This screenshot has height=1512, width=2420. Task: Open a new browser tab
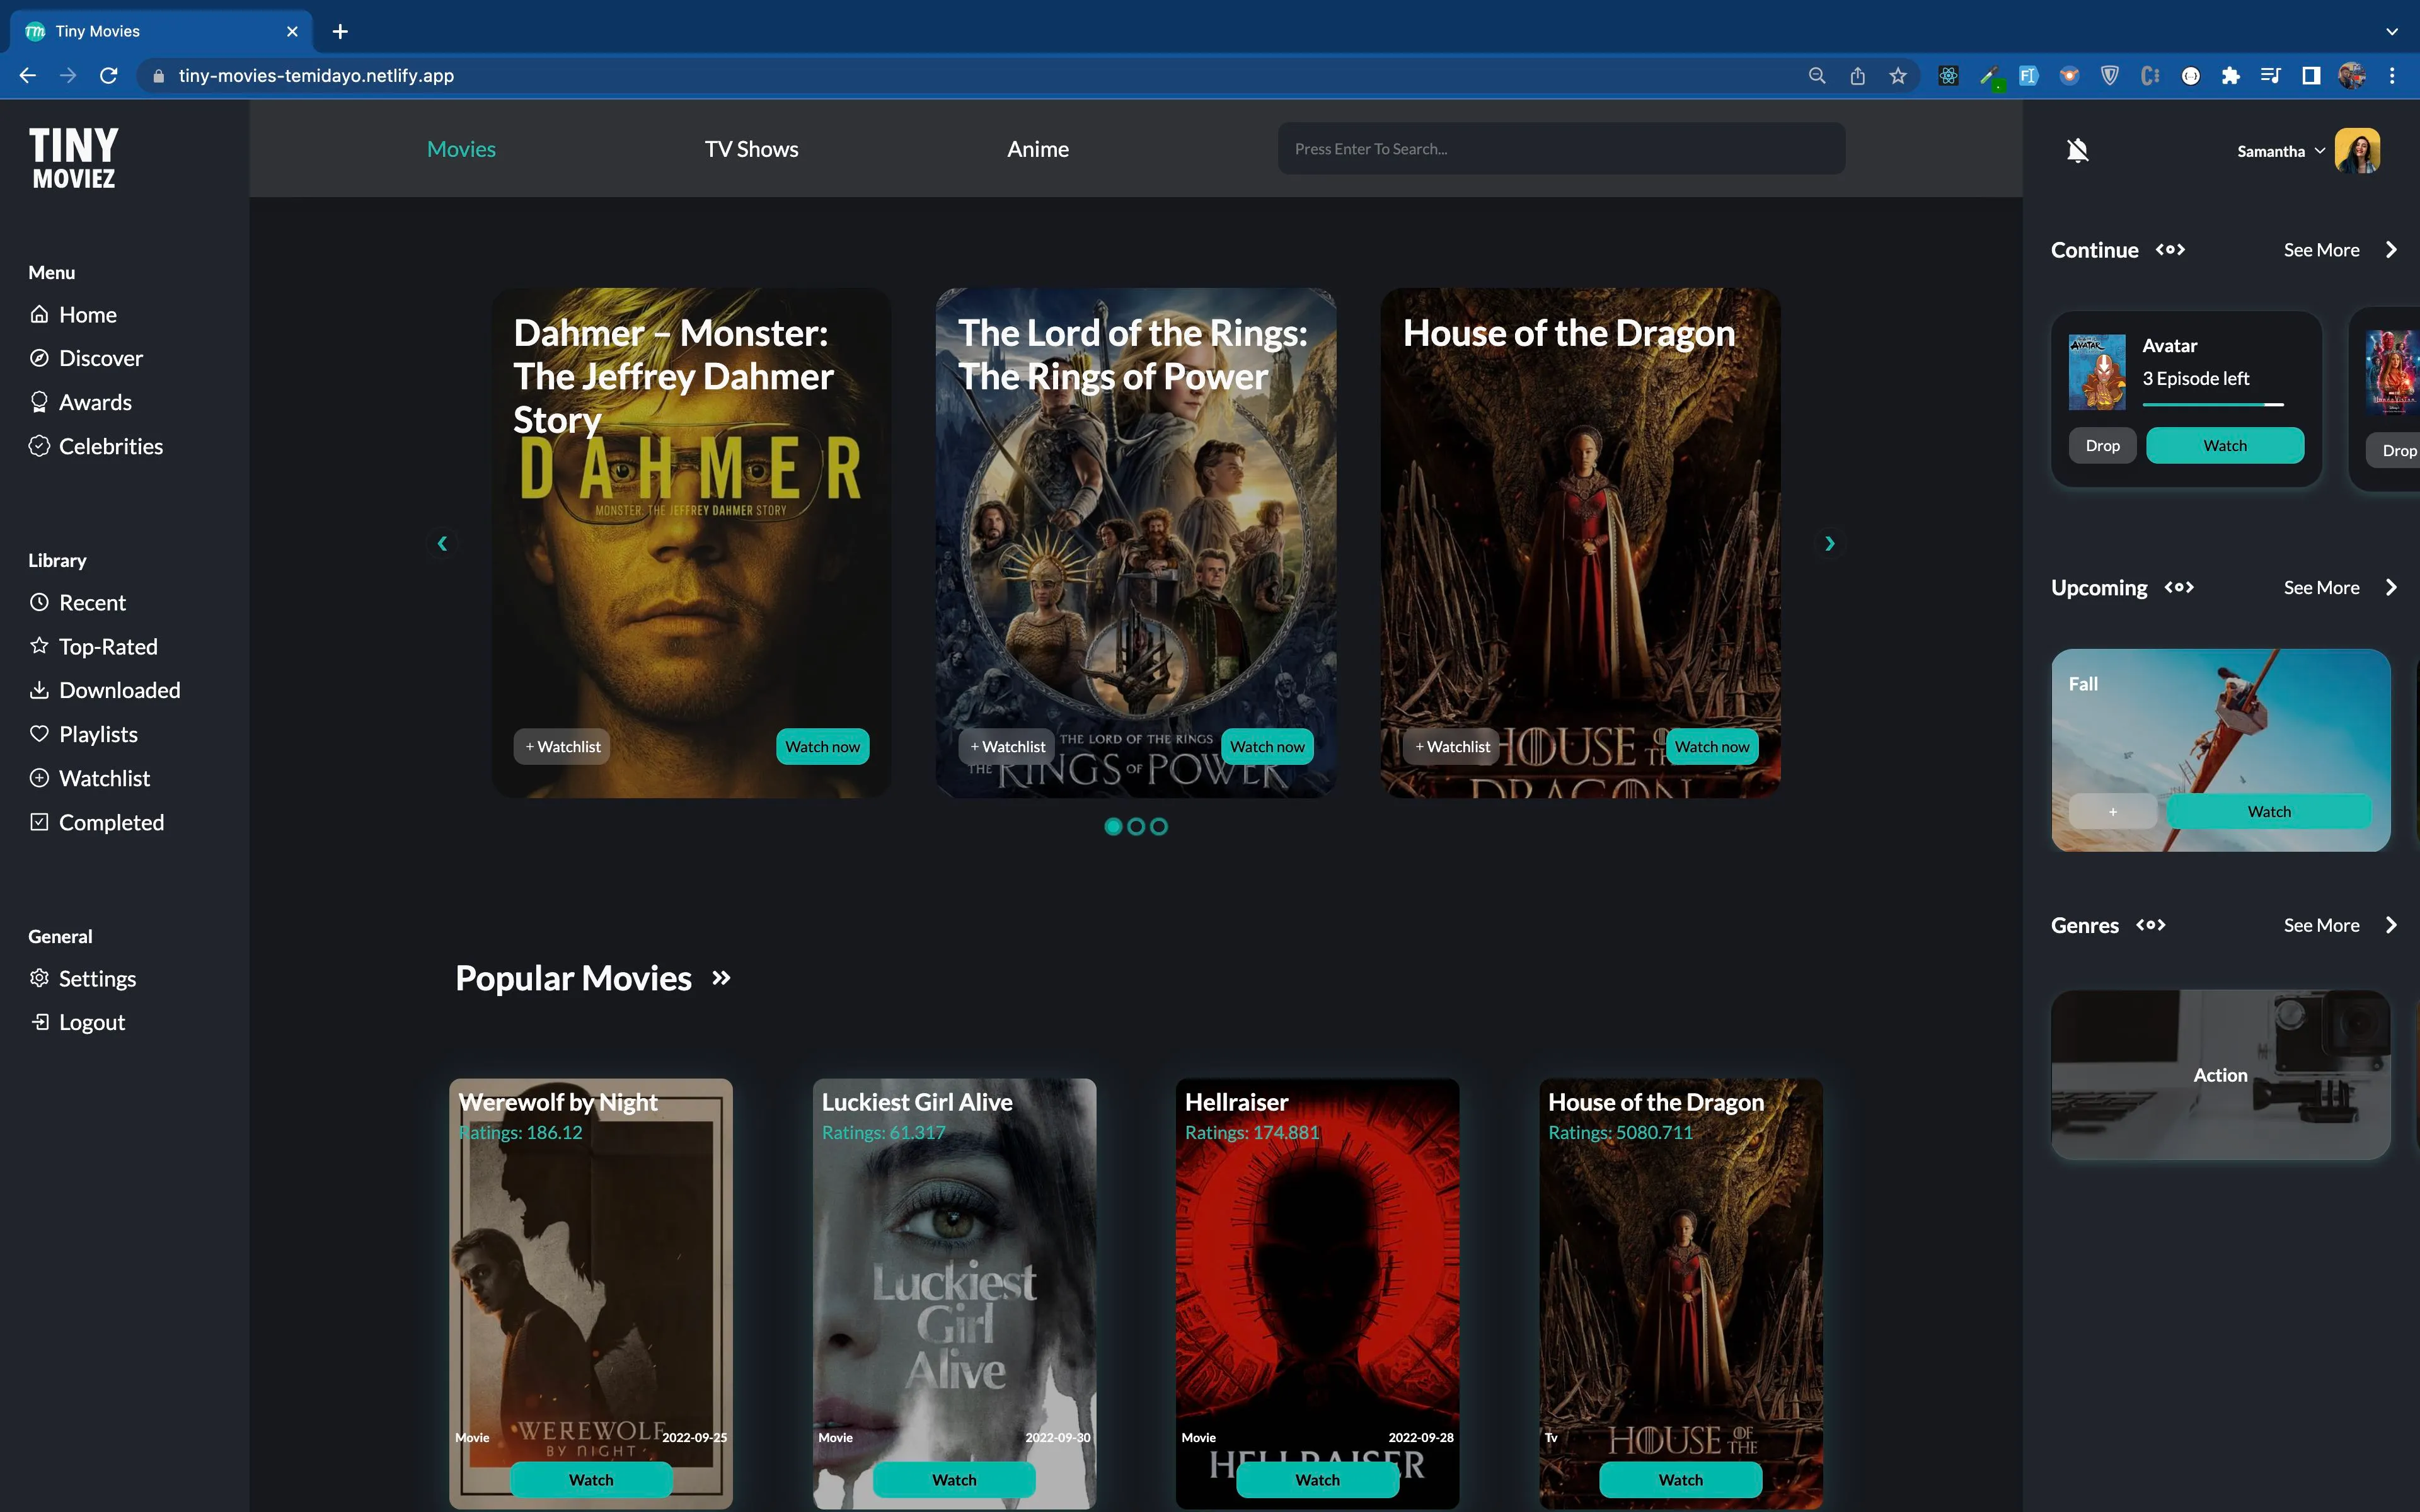340,31
